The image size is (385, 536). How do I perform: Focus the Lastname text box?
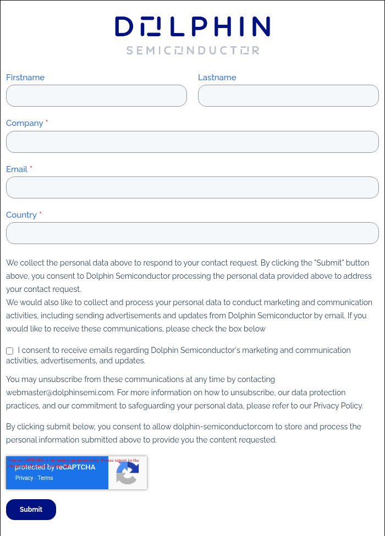(288, 96)
